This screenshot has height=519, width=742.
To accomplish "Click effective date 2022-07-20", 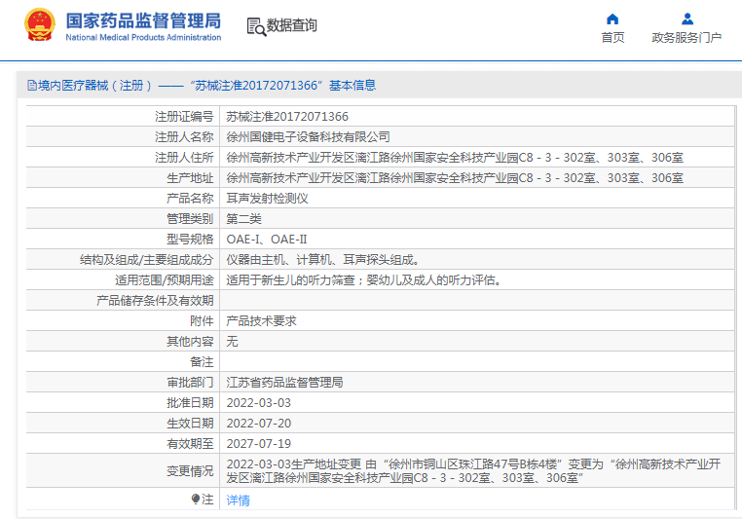I will coord(258,423).
